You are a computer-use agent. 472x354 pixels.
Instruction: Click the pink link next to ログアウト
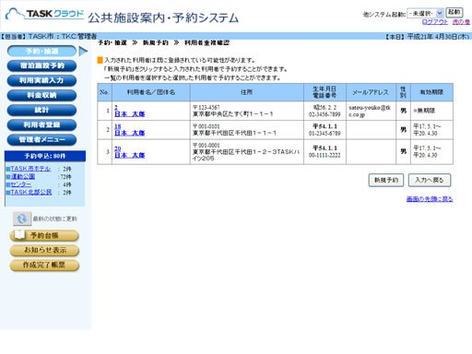(x=461, y=22)
